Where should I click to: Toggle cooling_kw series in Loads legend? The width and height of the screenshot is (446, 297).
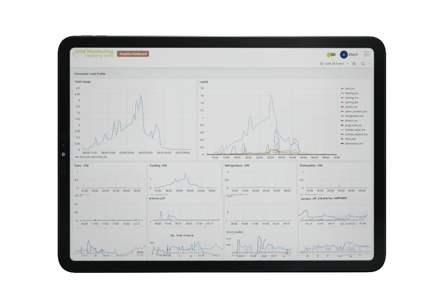coord(352,98)
